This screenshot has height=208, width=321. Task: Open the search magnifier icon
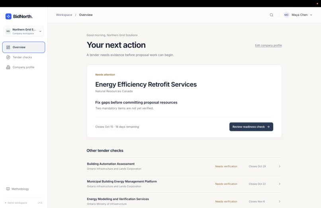(272, 15)
